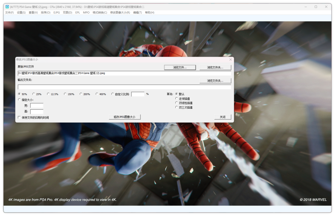Click the custom percentage input field
335x216 pixels.
click(x=138, y=94)
